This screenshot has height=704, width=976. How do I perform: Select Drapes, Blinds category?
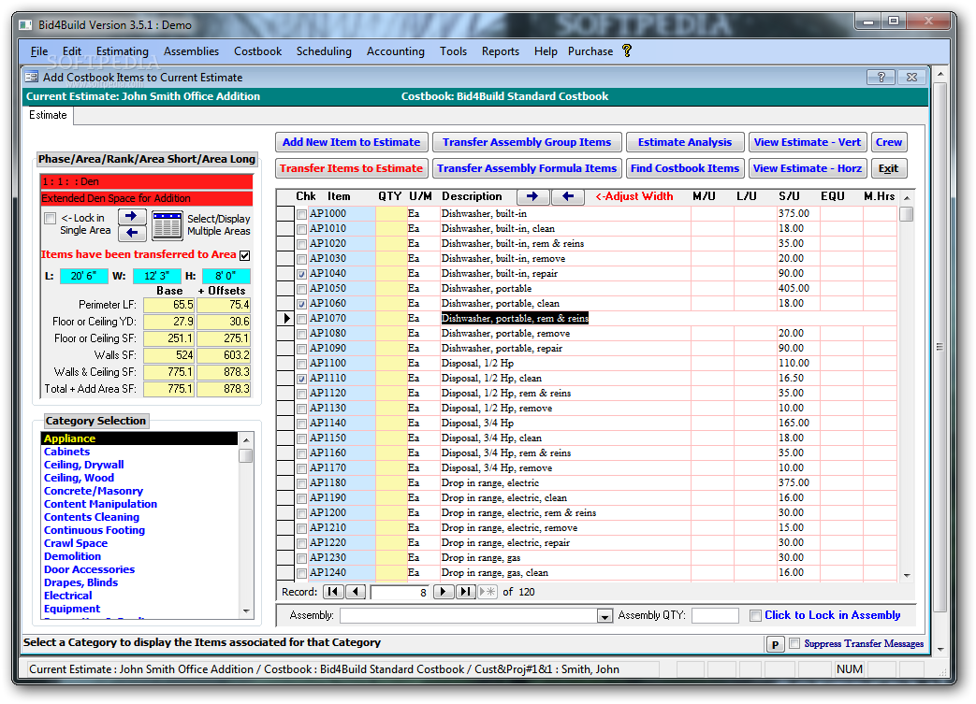coord(80,582)
